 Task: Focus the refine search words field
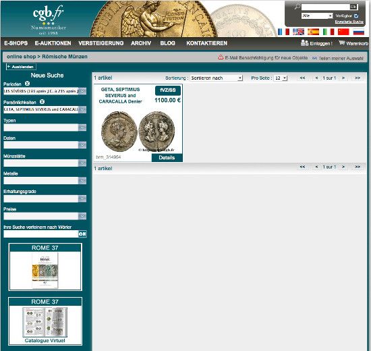(x=40, y=234)
